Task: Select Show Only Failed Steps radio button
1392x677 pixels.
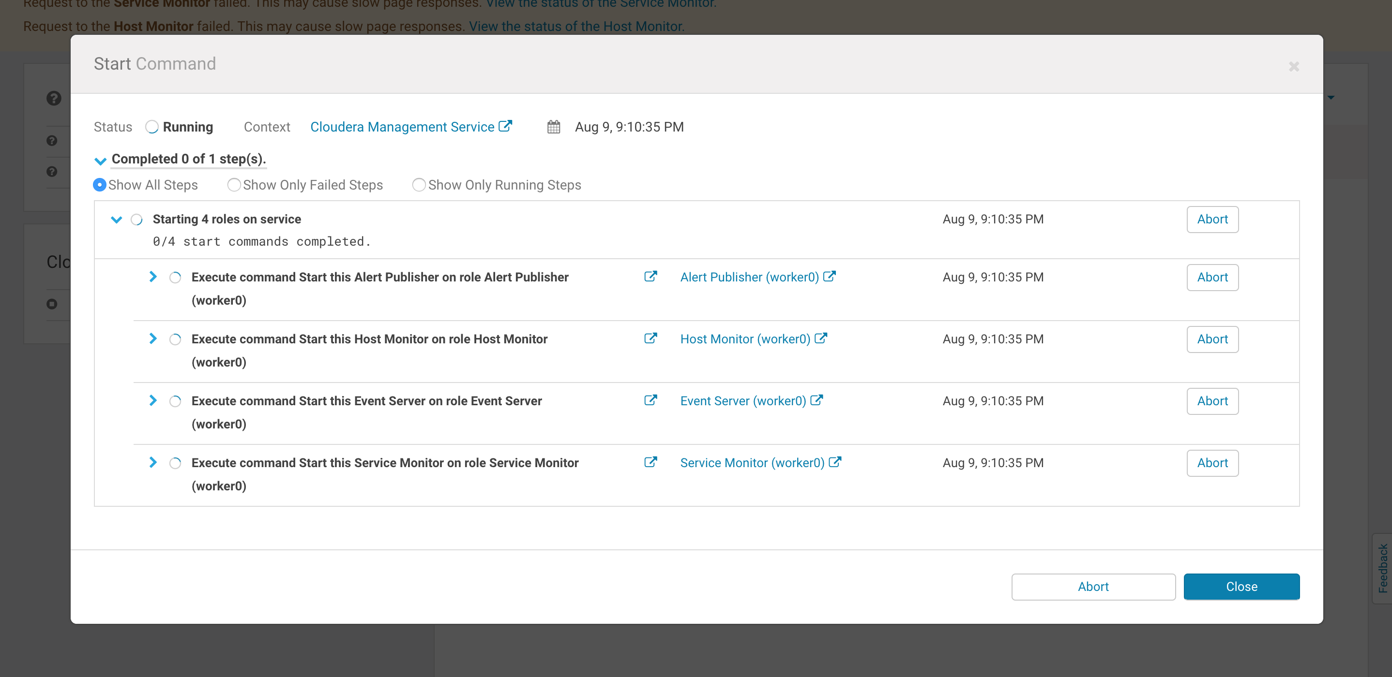Action: [233, 184]
